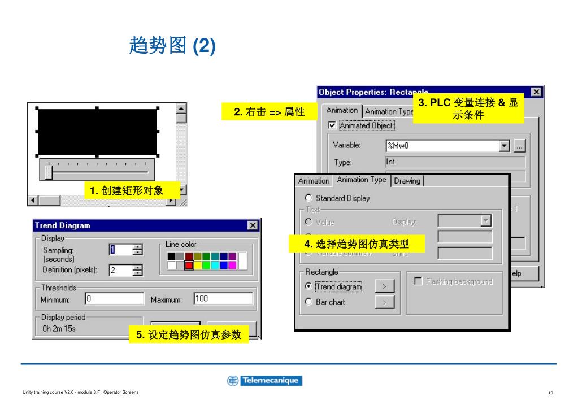Click the browse button beside the Variable field
Screen dimensions: 578x400
519,146
